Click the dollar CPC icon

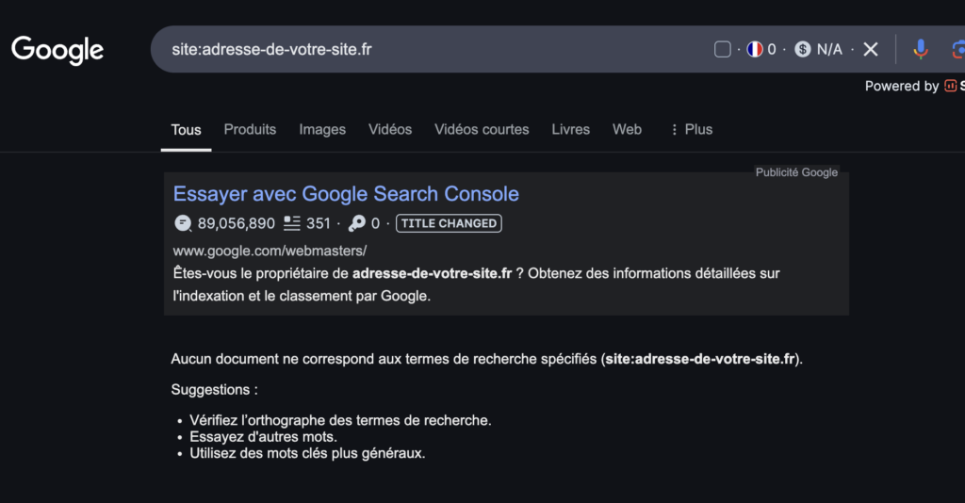(x=803, y=49)
